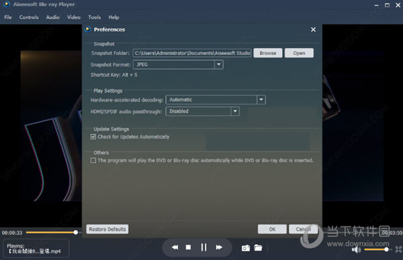Click the Shortcut Key: Alt + S text
Image resolution: width=403 pixels, height=260 pixels.
[114, 75]
